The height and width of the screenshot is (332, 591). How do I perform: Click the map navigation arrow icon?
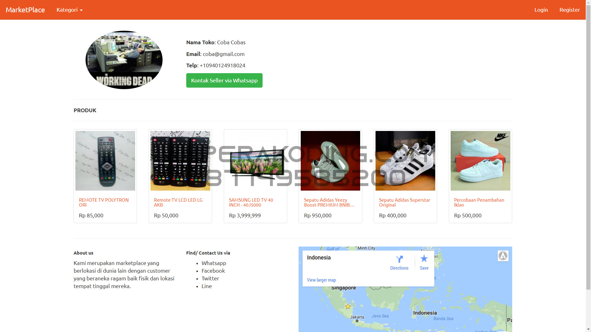coord(503,256)
